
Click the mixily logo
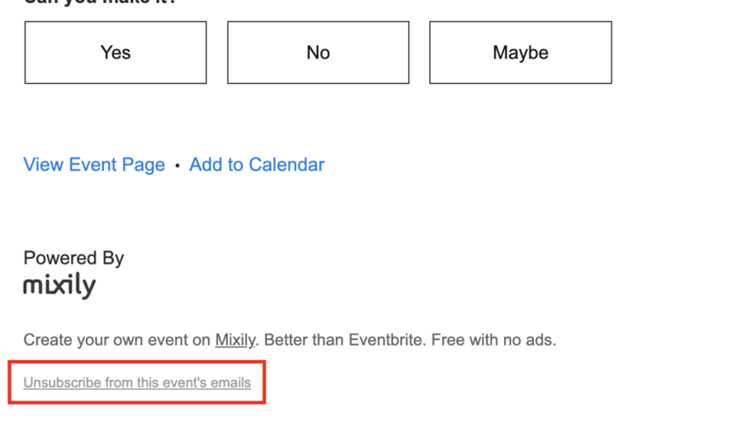tap(59, 285)
